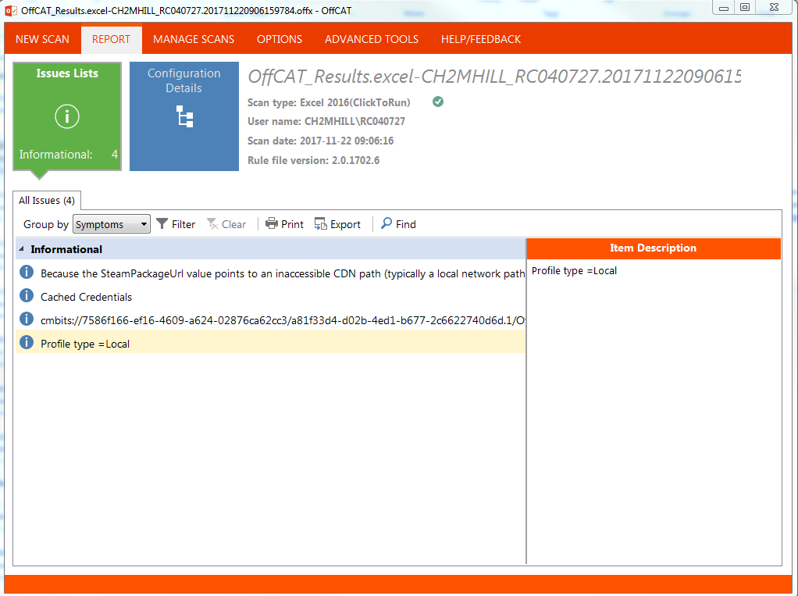Select the SteamPackageUrl issue row text
The width and height of the screenshot is (798, 596).
(x=283, y=274)
